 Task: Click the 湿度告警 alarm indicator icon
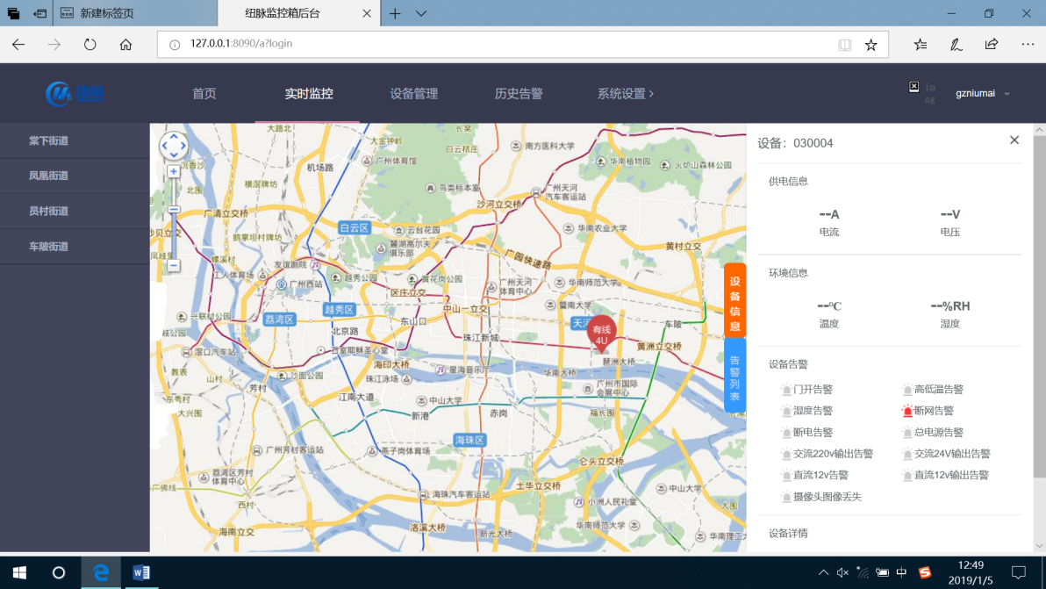coord(787,410)
